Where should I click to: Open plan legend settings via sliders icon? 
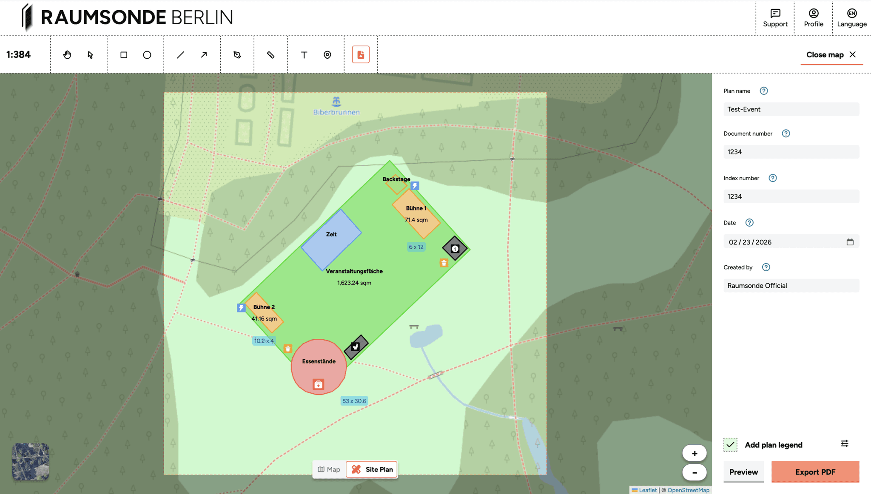(x=845, y=443)
